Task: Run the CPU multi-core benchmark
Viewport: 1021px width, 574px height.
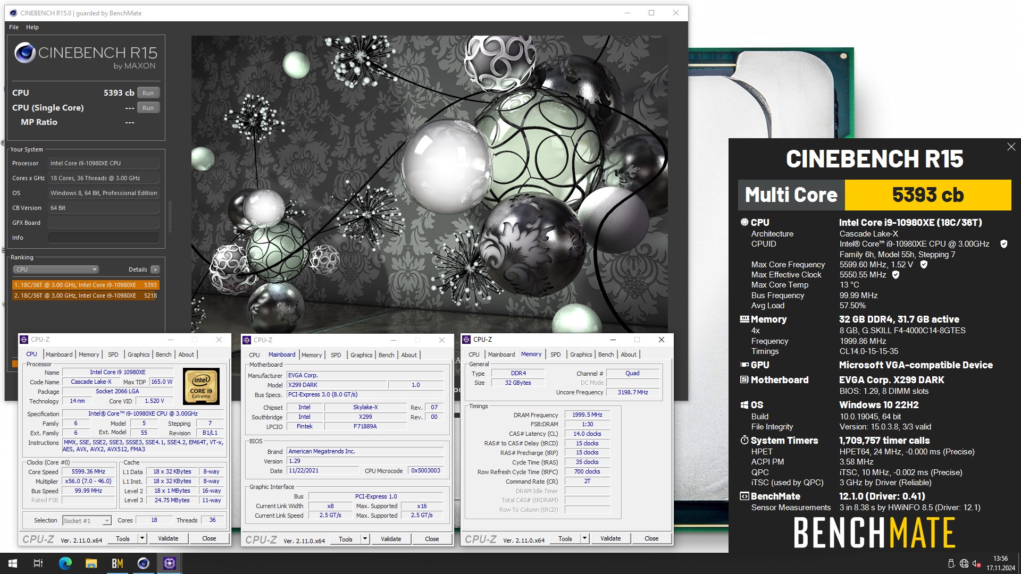Action: pyautogui.click(x=148, y=93)
